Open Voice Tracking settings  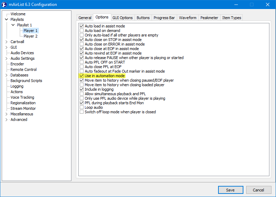tap(22, 97)
